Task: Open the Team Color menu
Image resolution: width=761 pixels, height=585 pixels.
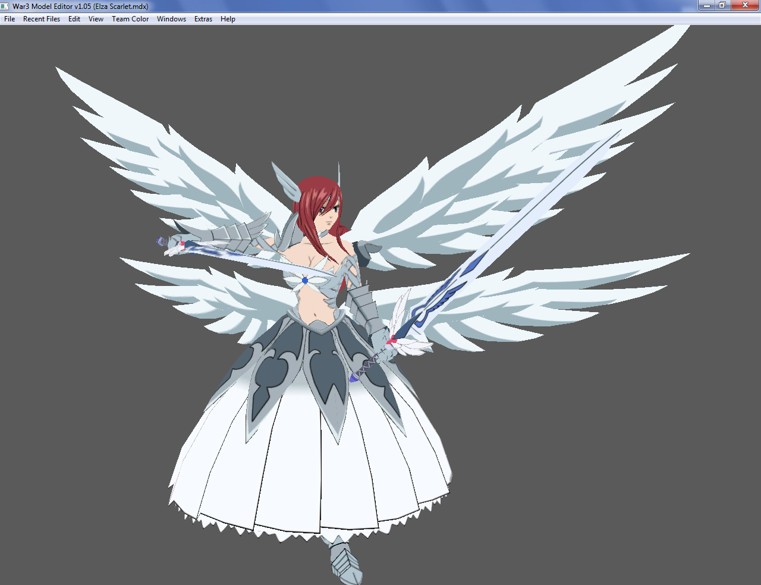Action: pos(130,19)
